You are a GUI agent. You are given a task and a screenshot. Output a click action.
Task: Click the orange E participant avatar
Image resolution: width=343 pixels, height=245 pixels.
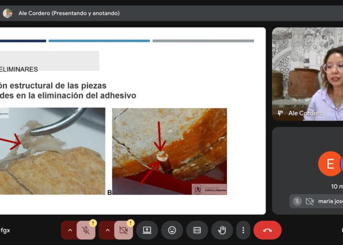pos(330,163)
